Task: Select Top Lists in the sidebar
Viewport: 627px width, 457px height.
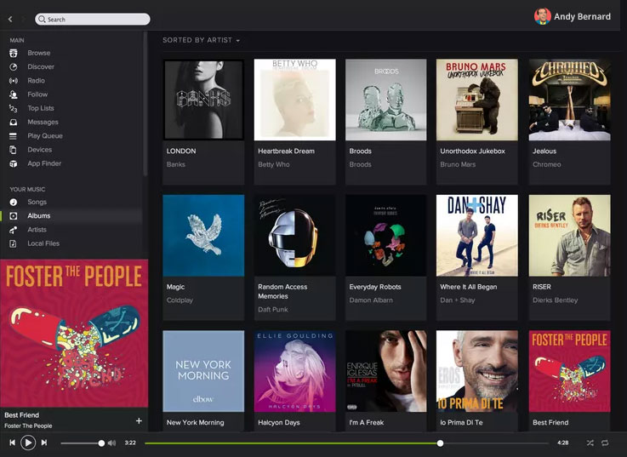Action: tap(40, 108)
